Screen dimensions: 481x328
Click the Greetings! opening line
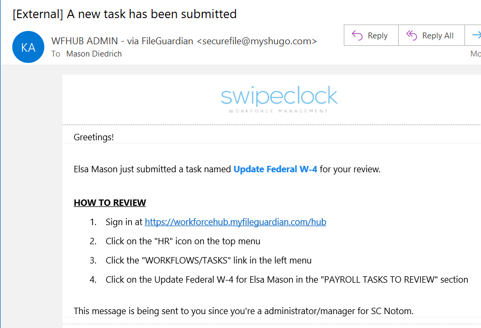[93, 137]
